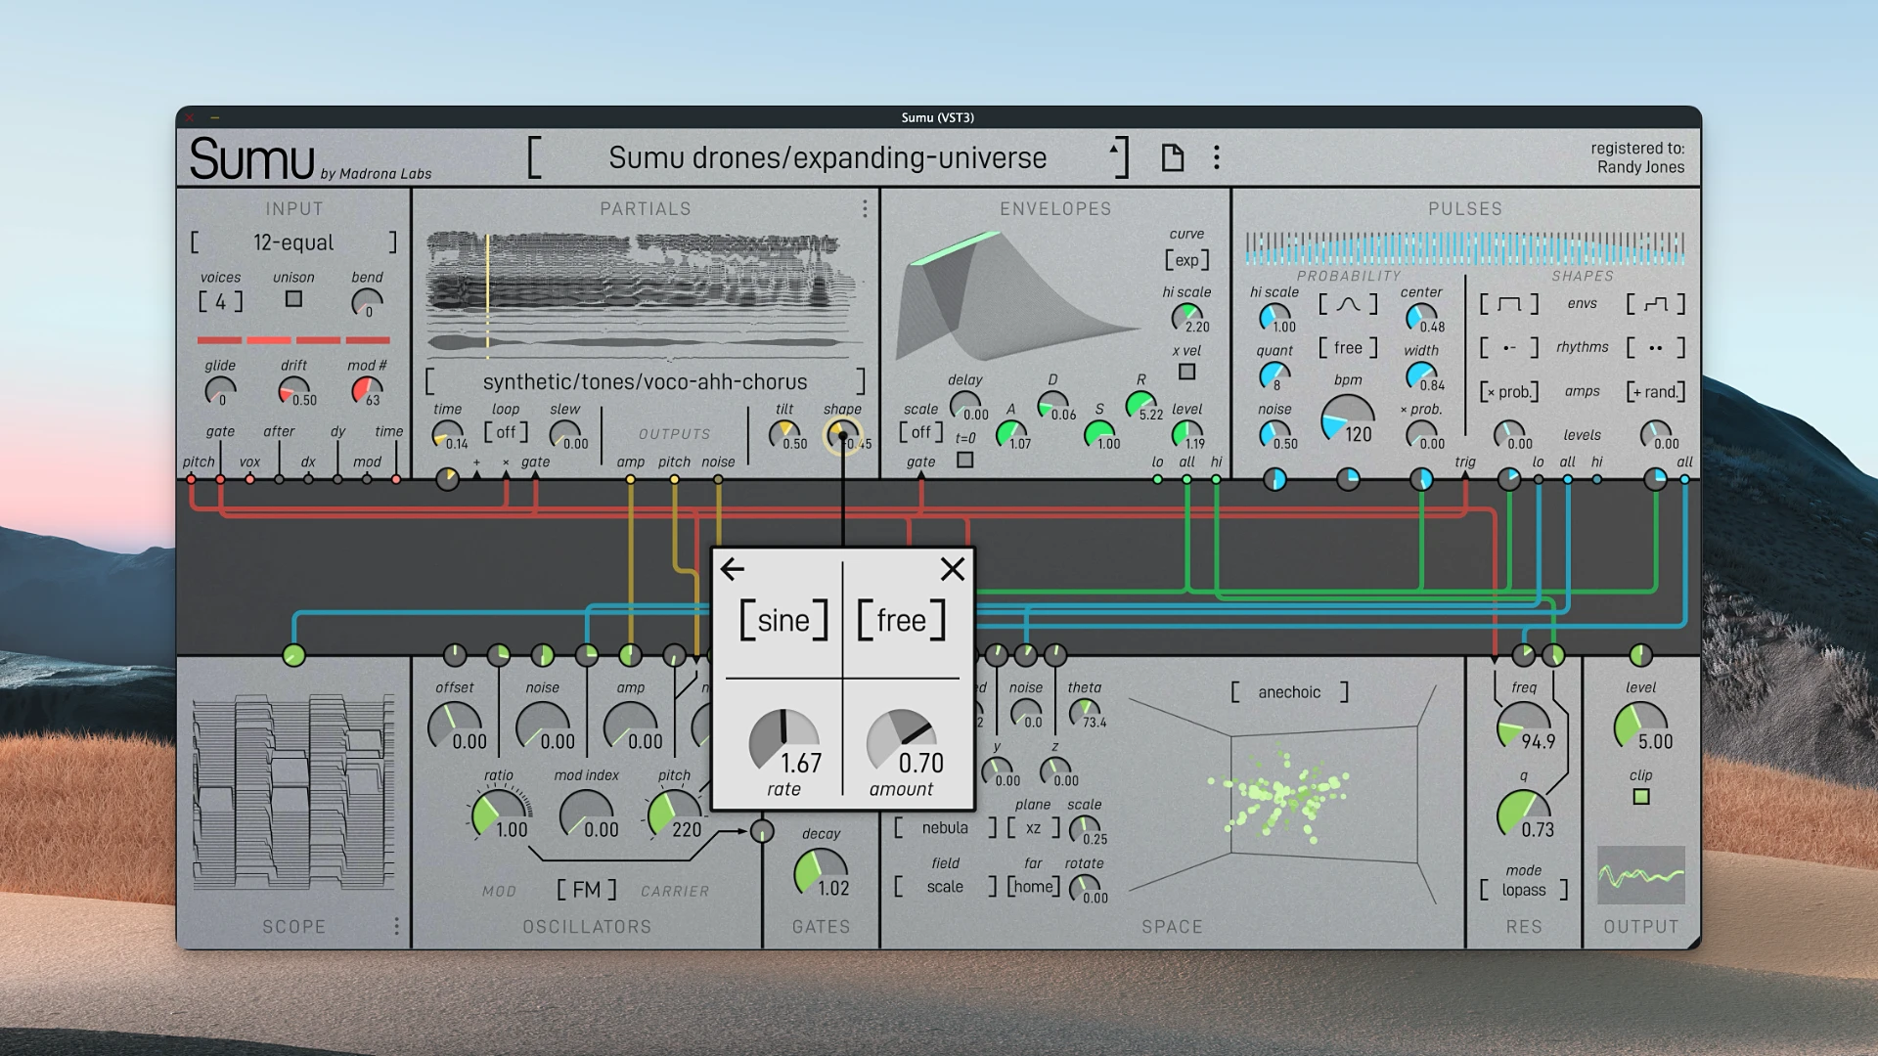This screenshot has width=1878, height=1056.
Task: Open the sine waveform selector
Action: 783,621
